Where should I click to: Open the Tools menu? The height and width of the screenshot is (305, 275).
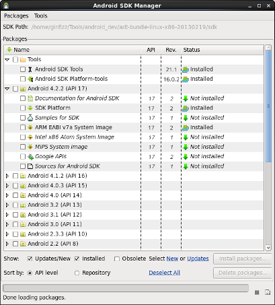[41, 16]
